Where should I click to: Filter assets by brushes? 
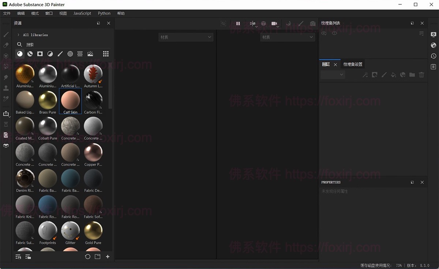(60, 54)
